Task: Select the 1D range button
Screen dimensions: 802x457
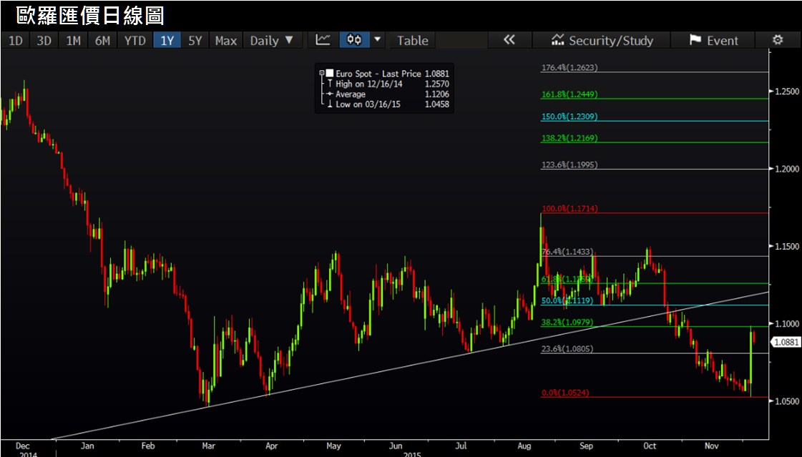Action: point(15,41)
